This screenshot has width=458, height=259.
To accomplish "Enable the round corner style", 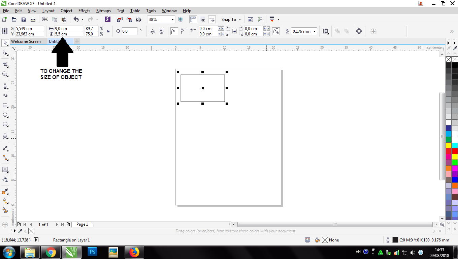I will [x=174, y=31].
